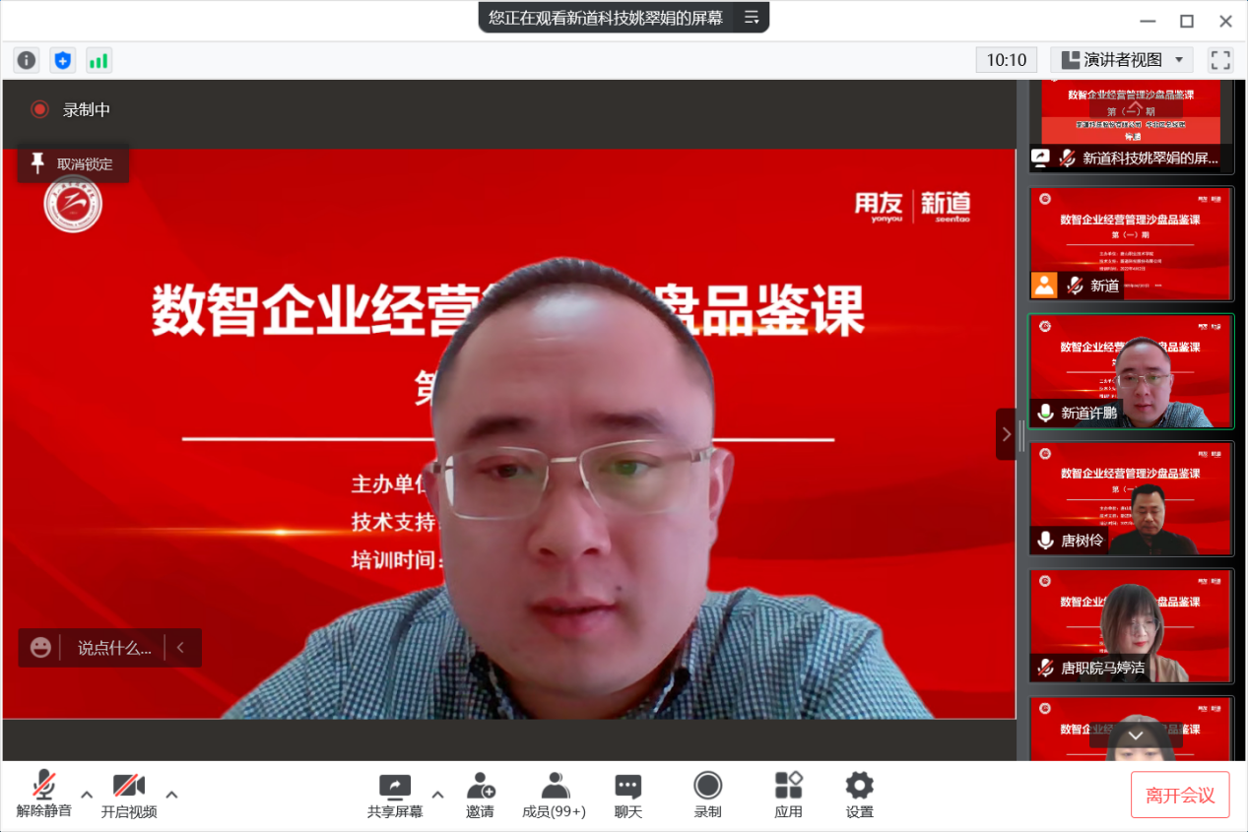
Task: Click the 录制 record button
Action: pos(708,796)
